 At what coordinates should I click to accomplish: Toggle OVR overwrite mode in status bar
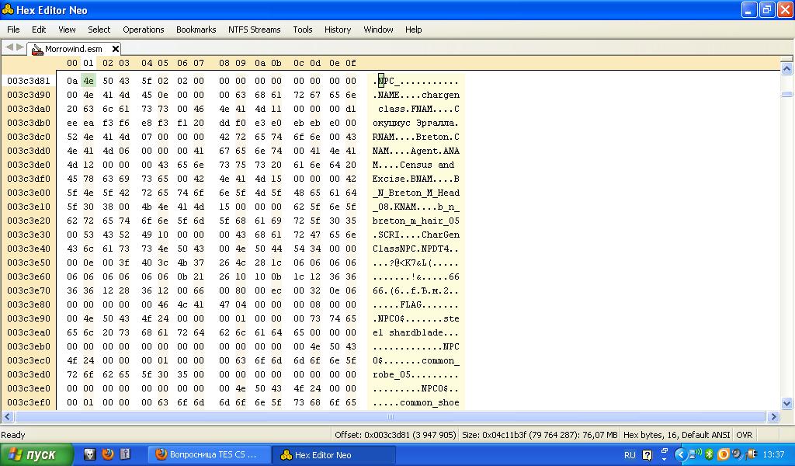point(744,435)
